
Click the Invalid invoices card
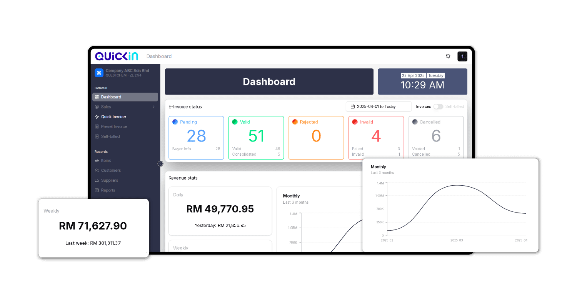pos(376,138)
